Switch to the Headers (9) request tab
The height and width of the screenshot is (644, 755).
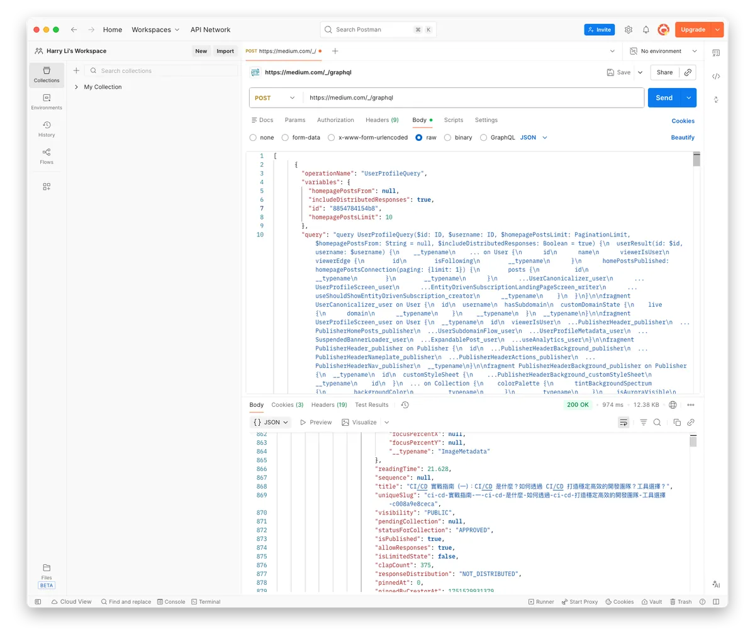382,120
